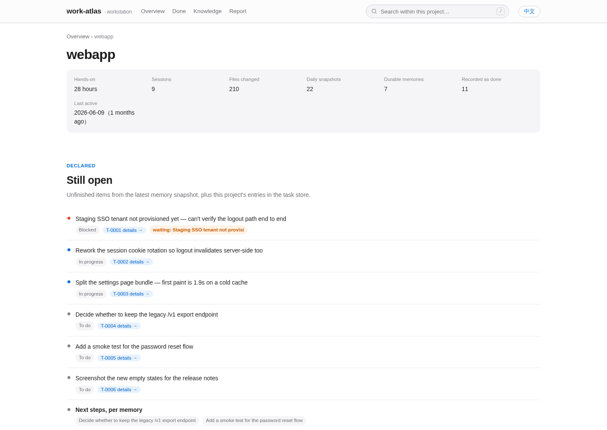Viewport: 607px width, 430px height.
Task: Select the Screenshot the new empty states title
Action: tap(147, 378)
